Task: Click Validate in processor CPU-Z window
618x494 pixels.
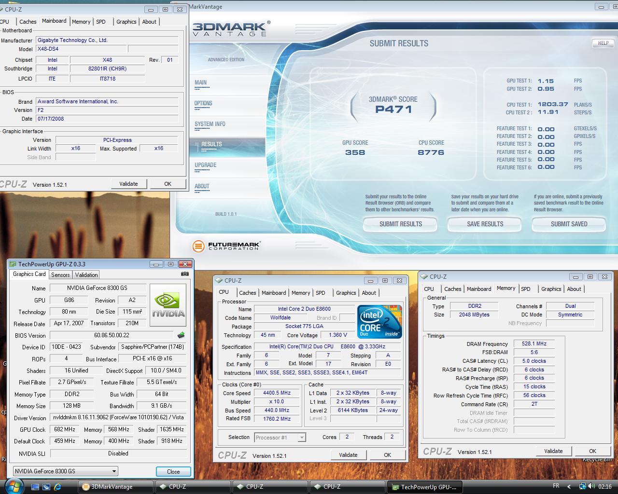Action: click(348, 455)
